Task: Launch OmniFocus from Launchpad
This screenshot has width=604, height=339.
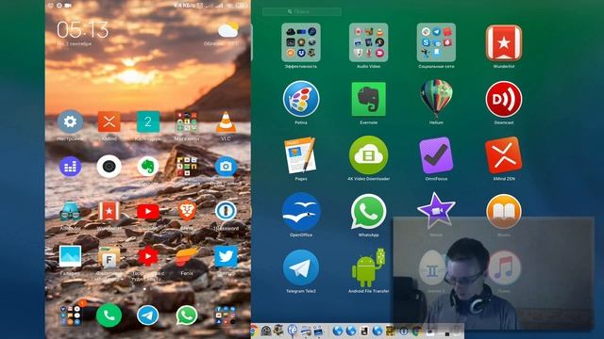Action: pyautogui.click(x=436, y=155)
